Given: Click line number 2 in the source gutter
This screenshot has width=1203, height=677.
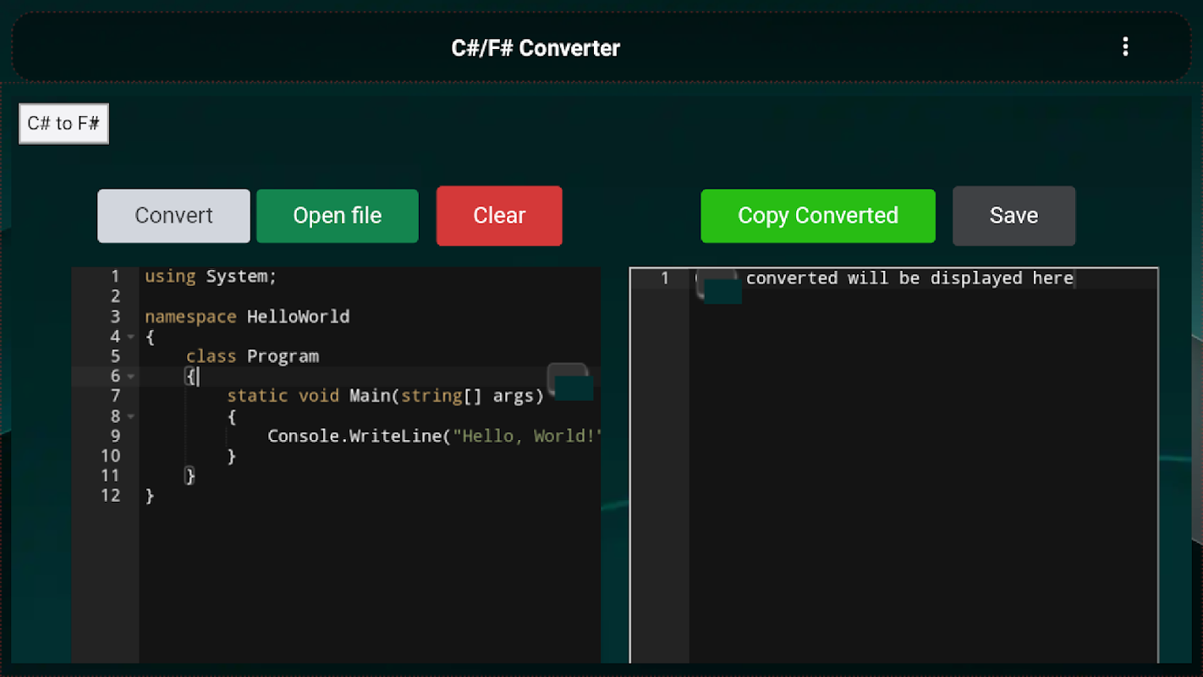Looking at the screenshot, I should [x=116, y=297].
